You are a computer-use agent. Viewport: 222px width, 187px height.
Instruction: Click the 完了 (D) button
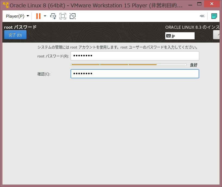pyautogui.click(x=15, y=35)
